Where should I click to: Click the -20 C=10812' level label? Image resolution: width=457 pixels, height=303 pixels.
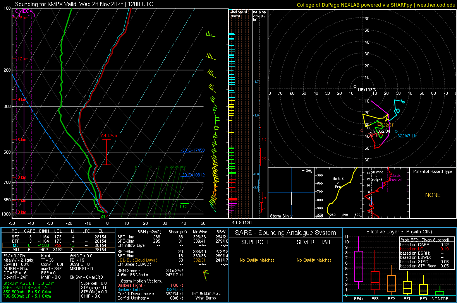[192, 175]
